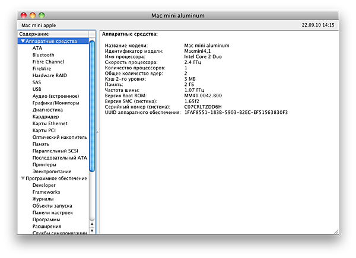This screenshot has height=258, width=356.
Task: Click L2 cache value 3 МБ
Action: (190, 79)
